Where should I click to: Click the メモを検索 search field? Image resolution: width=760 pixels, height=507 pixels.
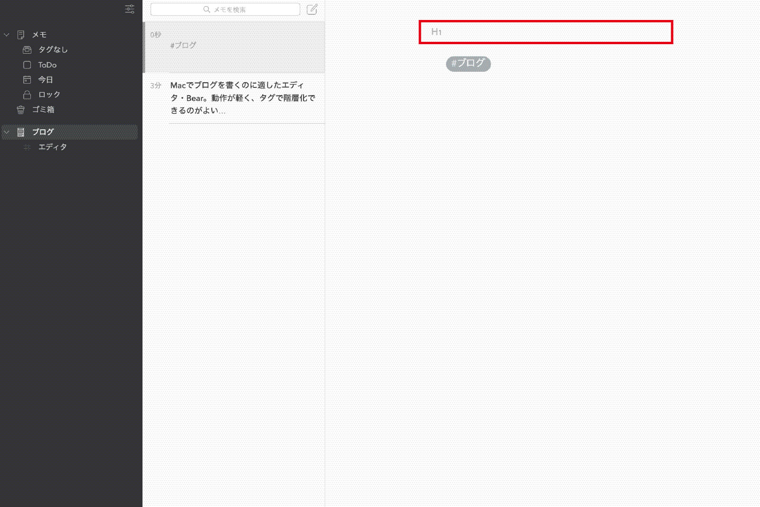click(x=225, y=10)
